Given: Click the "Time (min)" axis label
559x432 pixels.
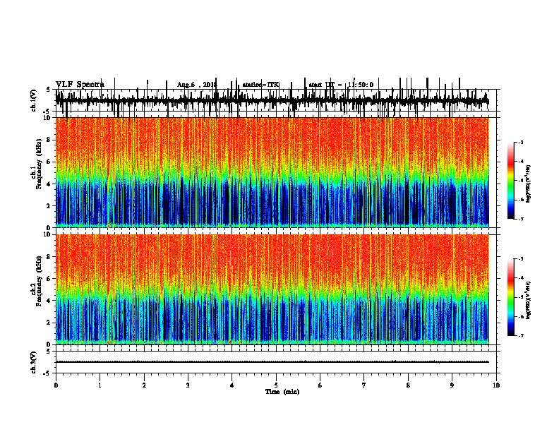Looking at the screenshot, I should click(282, 392).
